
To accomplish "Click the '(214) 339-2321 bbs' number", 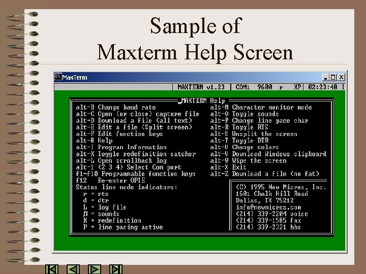I will 268,227.
